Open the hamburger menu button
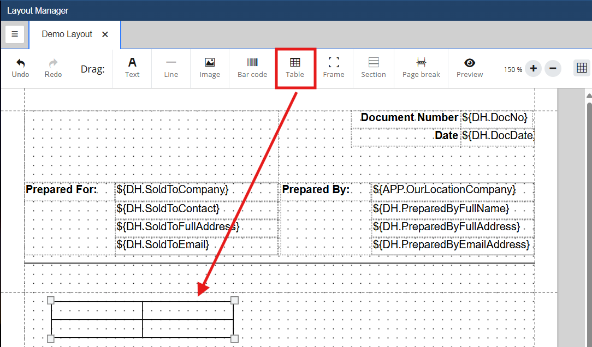The height and width of the screenshot is (347, 592). click(x=15, y=34)
